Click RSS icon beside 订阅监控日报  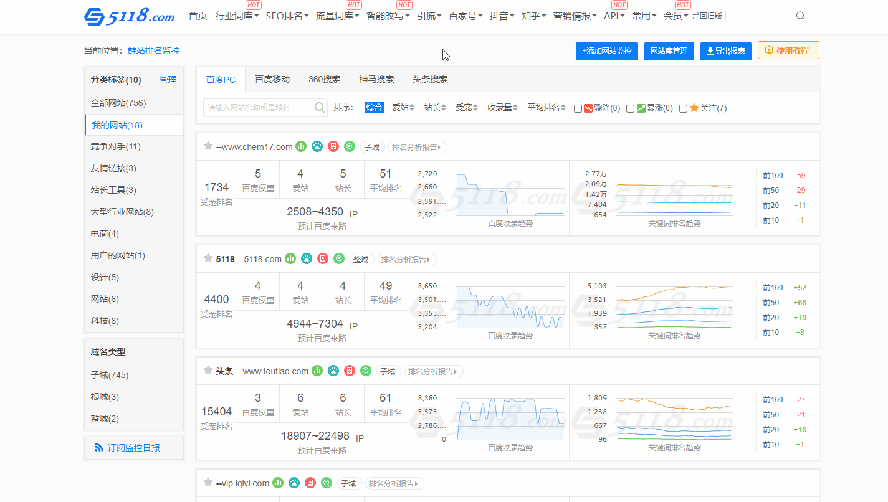click(99, 448)
